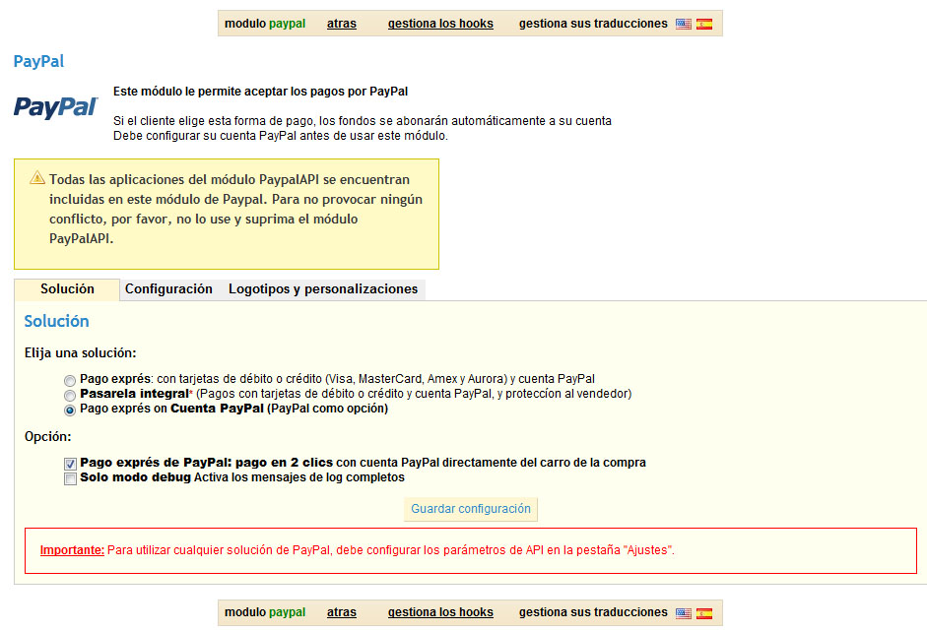Click 'gestiona sus traducciones' in top toolbar

tap(593, 24)
